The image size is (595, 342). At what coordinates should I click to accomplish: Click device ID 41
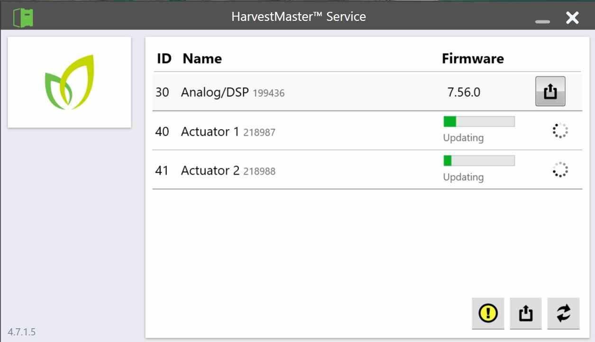(x=162, y=170)
